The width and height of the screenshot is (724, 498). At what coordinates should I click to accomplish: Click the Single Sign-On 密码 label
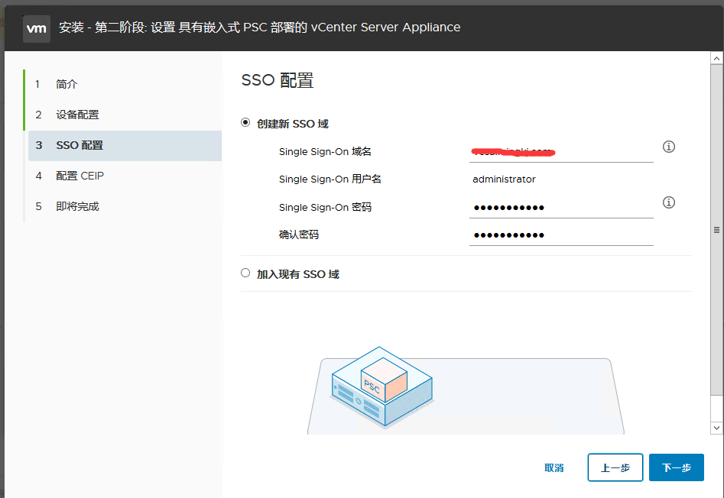[325, 208]
